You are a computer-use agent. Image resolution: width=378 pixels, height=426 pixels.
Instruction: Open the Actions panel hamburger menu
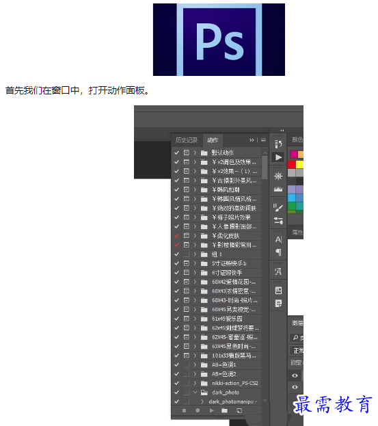tap(263, 140)
